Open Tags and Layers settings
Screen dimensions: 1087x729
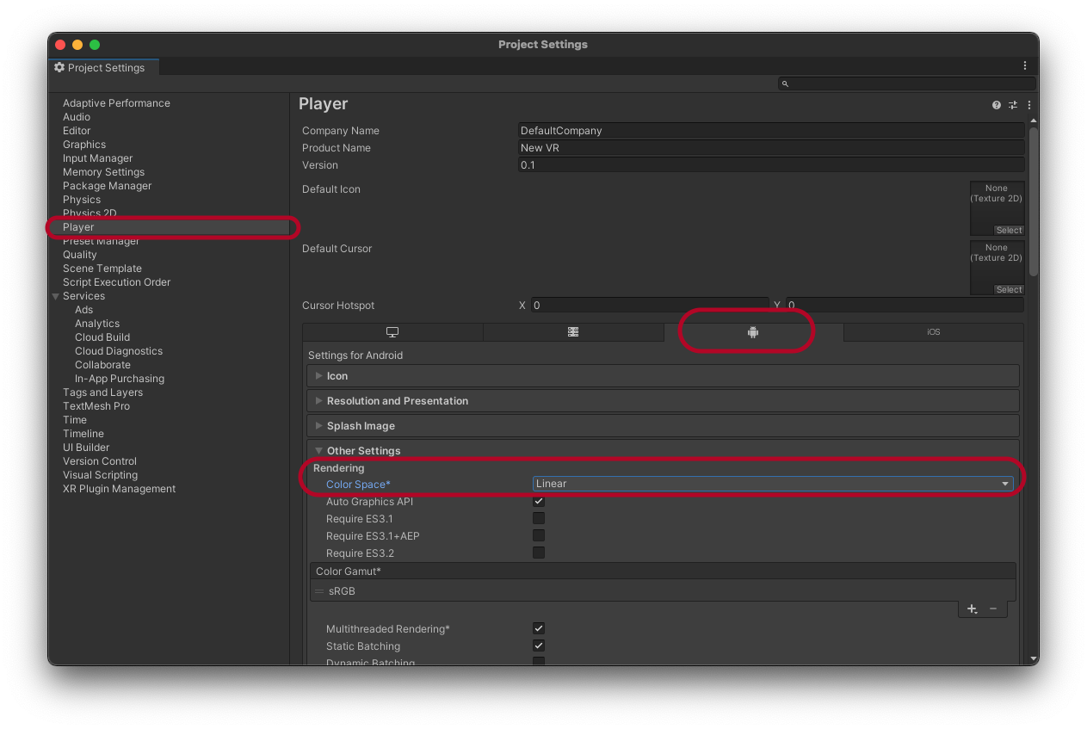coord(102,392)
